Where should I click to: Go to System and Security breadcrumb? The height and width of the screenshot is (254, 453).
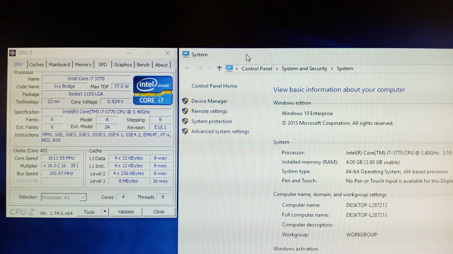click(x=304, y=68)
